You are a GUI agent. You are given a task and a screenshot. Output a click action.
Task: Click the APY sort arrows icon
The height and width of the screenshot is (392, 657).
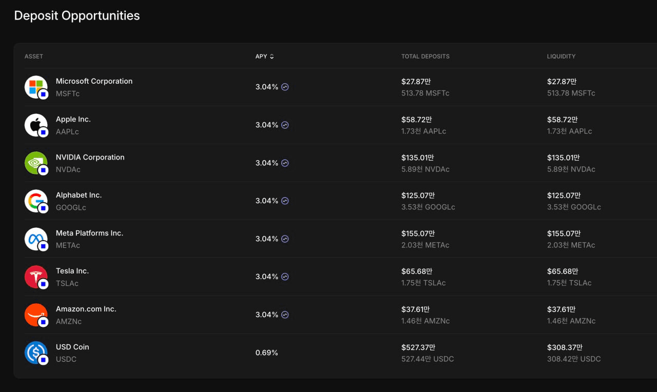click(x=272, y=56)
